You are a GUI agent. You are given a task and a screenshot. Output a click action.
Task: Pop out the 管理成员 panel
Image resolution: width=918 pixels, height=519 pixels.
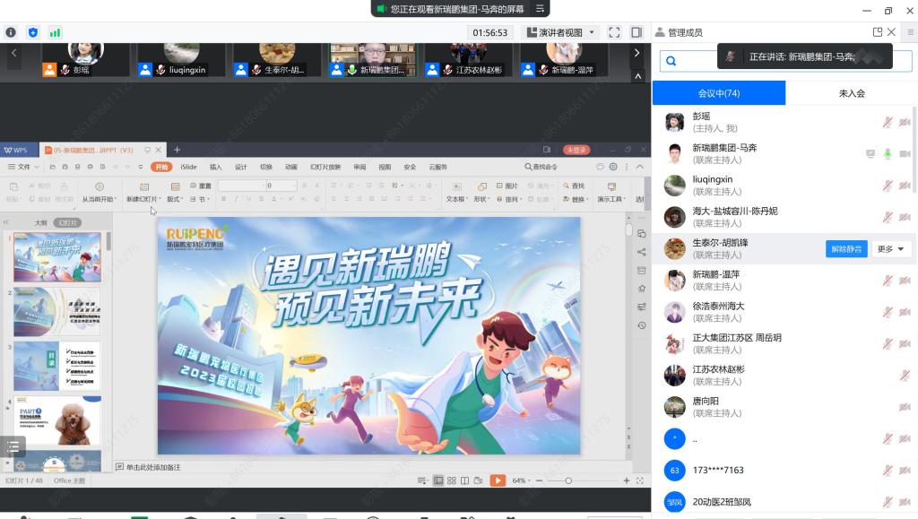click(878, 32)
